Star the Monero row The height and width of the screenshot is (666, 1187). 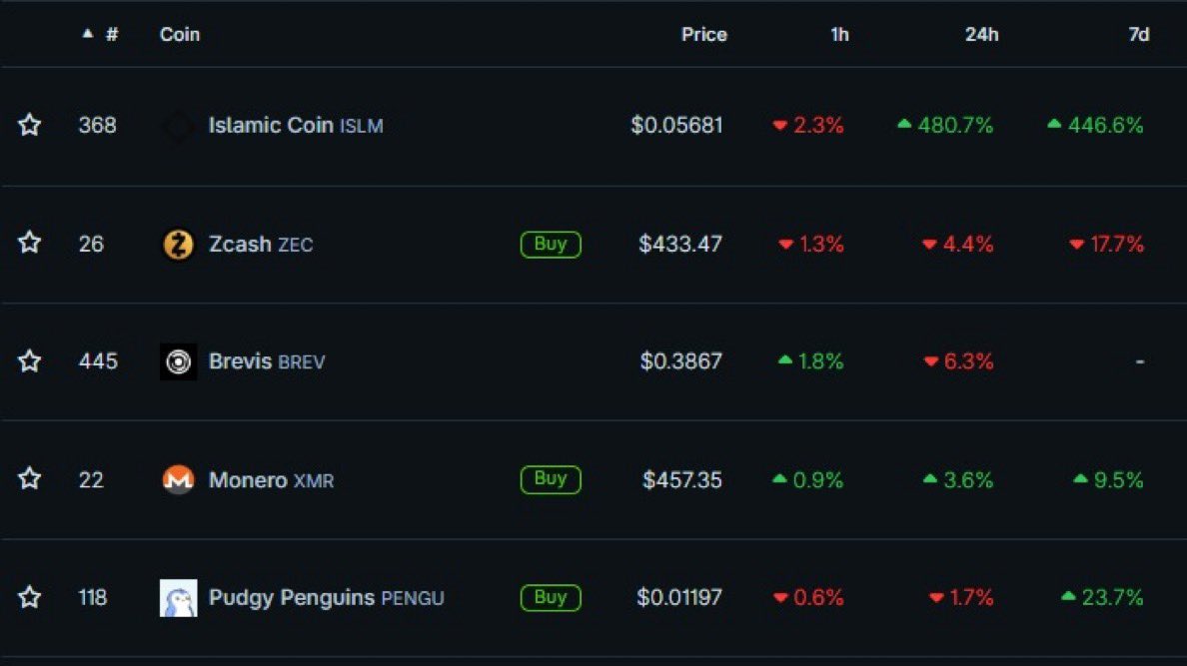[x=30, y=480]
